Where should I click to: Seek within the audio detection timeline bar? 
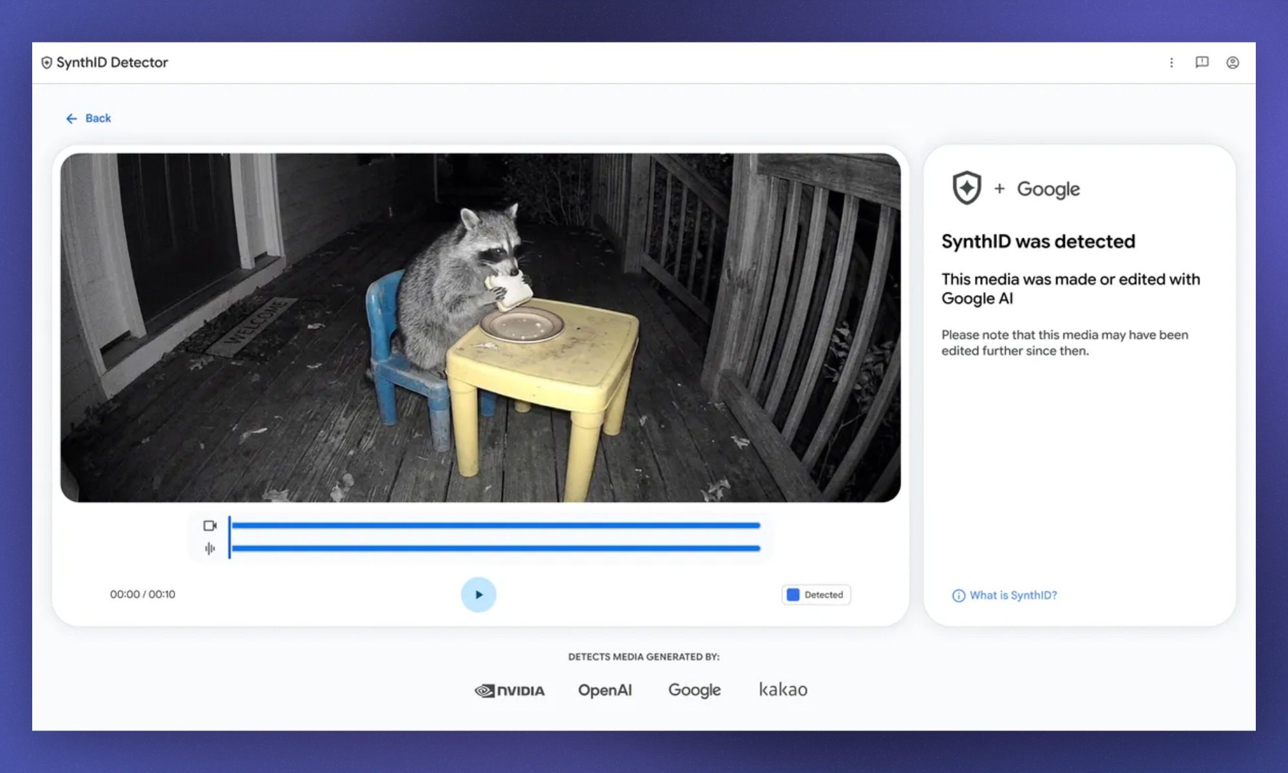pyautogui.click(x=496, y=549)
